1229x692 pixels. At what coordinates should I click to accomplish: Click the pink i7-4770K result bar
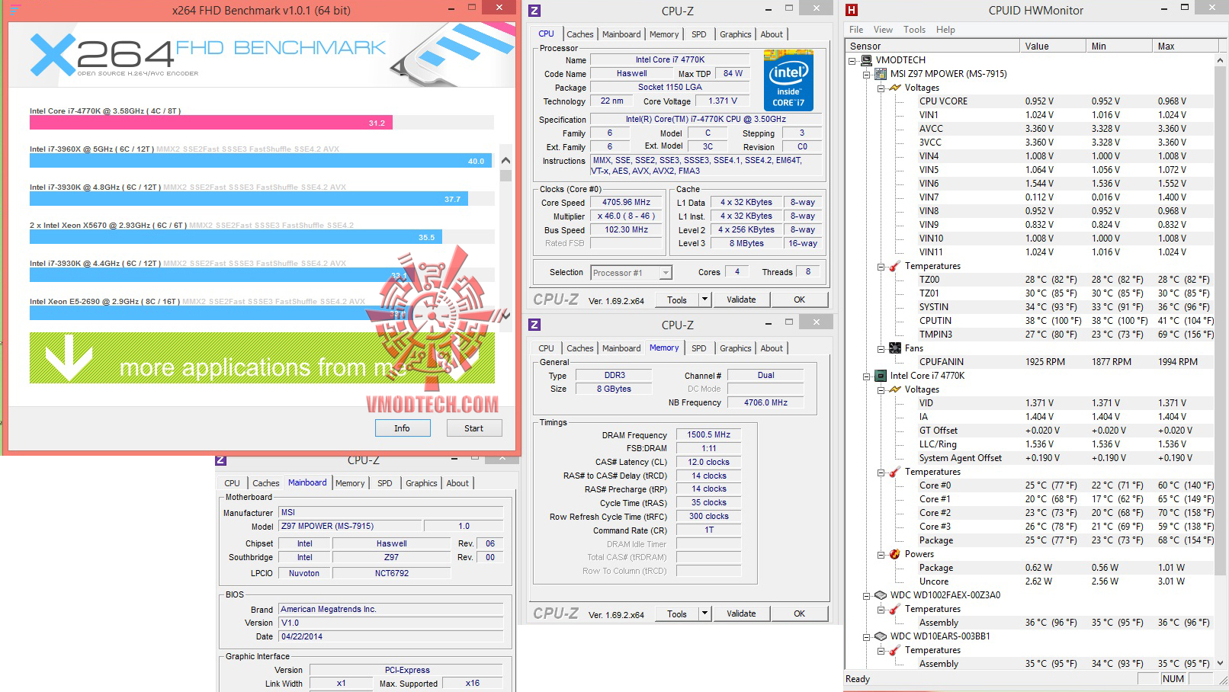tap(211, 123)
